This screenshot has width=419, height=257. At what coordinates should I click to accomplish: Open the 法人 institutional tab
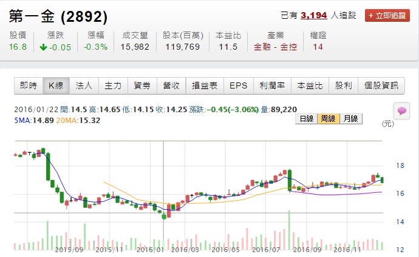tap(83, 86)
